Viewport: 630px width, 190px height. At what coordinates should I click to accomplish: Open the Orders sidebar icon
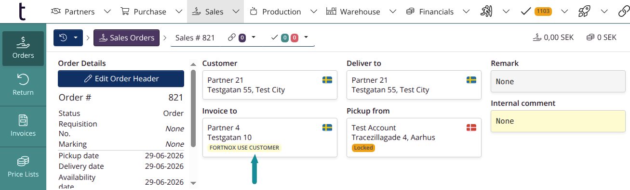click(23, 49)
